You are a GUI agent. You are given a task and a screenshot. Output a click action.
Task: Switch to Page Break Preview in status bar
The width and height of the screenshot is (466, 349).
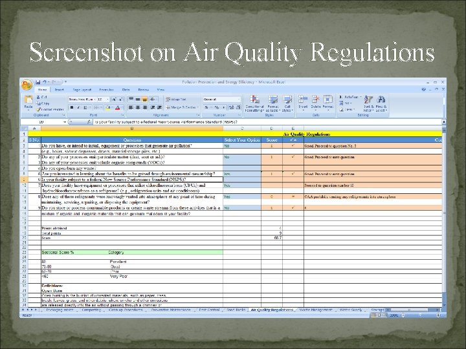tap(384, 315)
